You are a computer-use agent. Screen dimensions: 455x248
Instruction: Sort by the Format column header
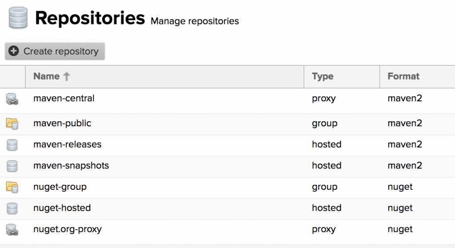point(403,76)
